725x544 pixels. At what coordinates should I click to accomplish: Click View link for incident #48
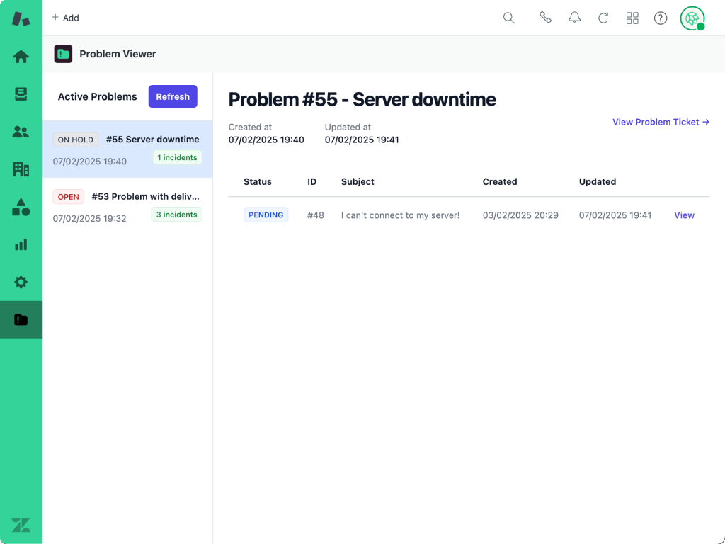click(x=684, y=215)
